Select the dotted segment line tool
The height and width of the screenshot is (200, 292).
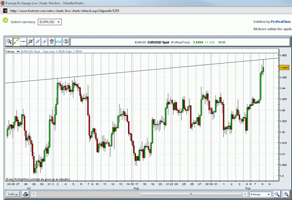[x=37, y=42]
